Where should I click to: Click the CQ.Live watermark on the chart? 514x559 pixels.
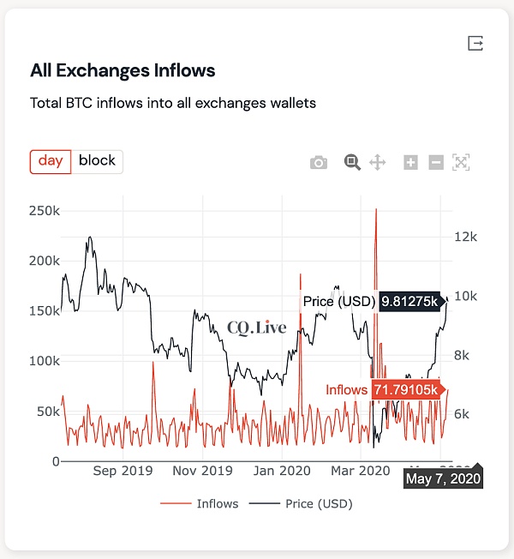click(257, 328)
